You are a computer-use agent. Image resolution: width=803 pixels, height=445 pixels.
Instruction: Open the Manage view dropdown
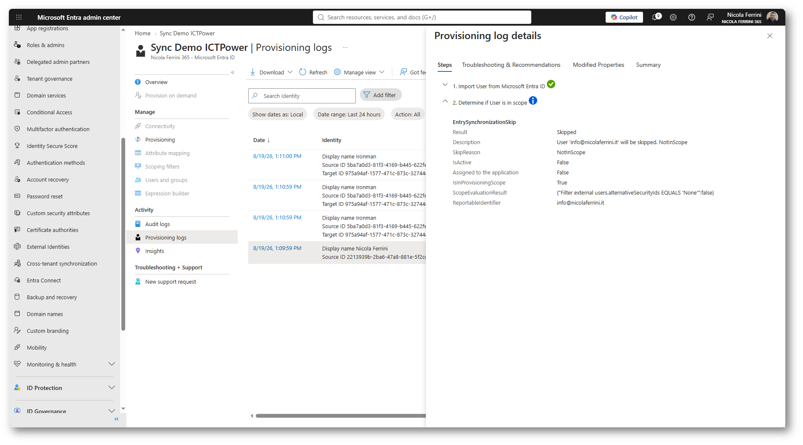pos(359,72)
